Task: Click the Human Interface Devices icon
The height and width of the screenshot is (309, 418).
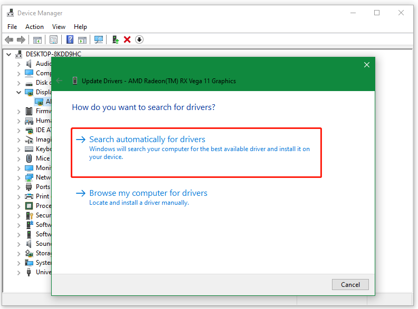Action: [x=29, y=121]
